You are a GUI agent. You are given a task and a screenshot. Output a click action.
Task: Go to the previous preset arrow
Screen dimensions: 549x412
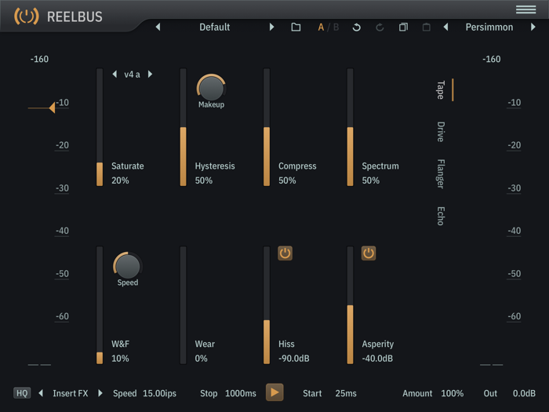pos(158,27)
